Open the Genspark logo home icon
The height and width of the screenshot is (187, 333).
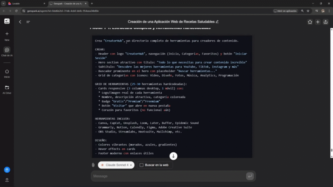pos(7,21)
